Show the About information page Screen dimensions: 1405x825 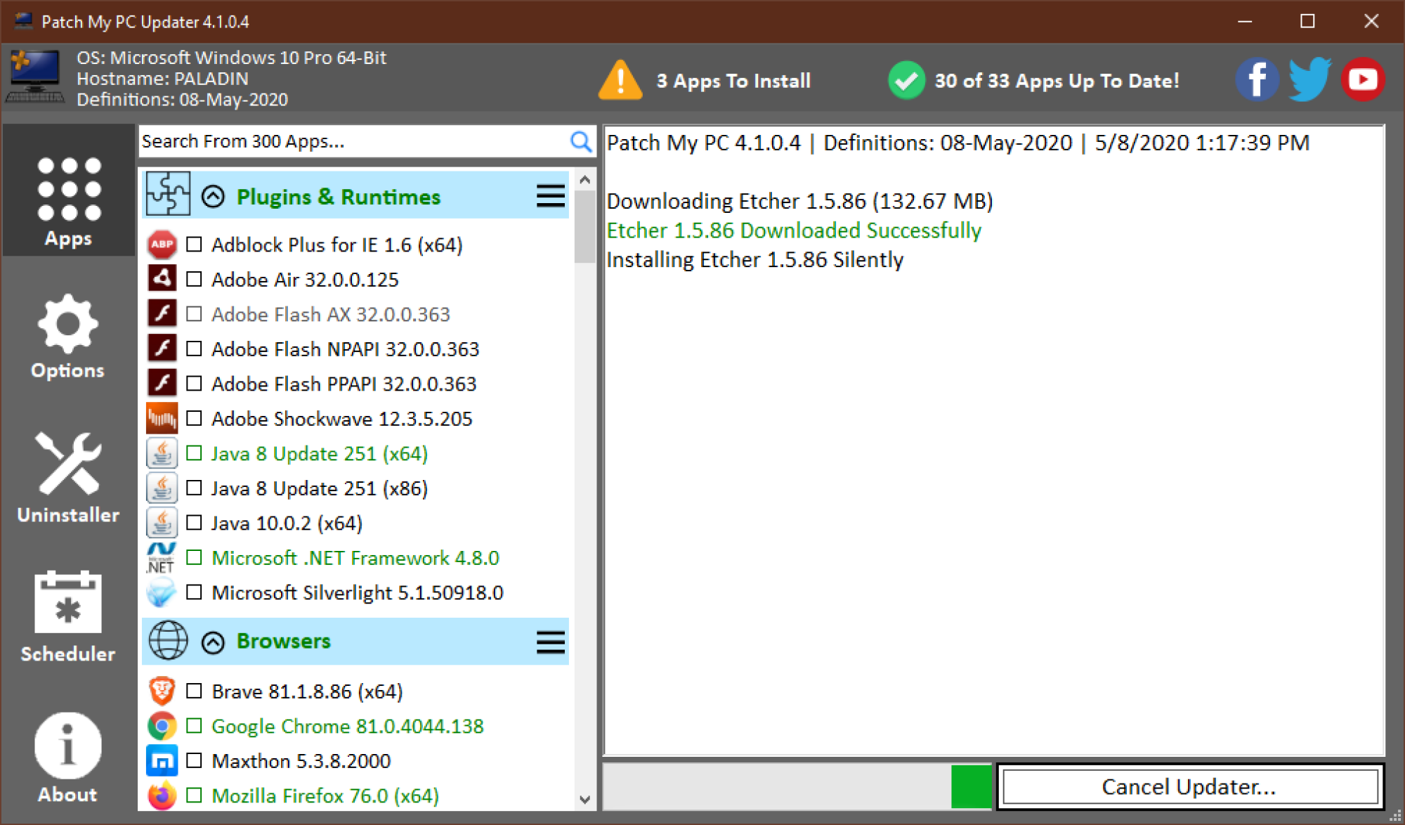[x=68, y=757]
